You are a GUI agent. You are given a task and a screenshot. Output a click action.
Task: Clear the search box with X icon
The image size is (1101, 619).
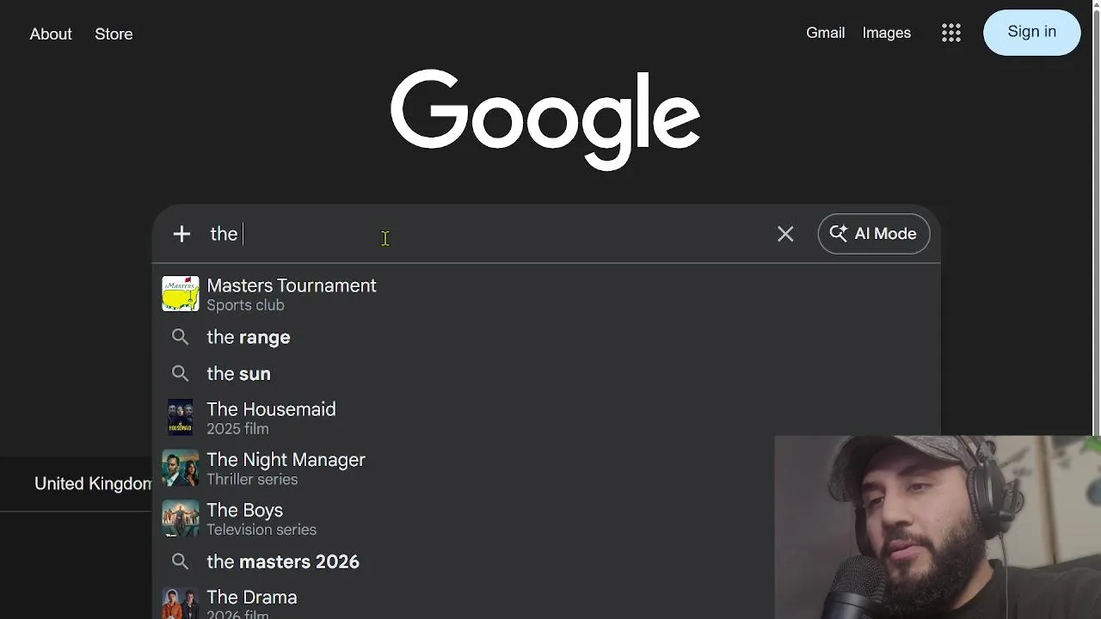785,234
